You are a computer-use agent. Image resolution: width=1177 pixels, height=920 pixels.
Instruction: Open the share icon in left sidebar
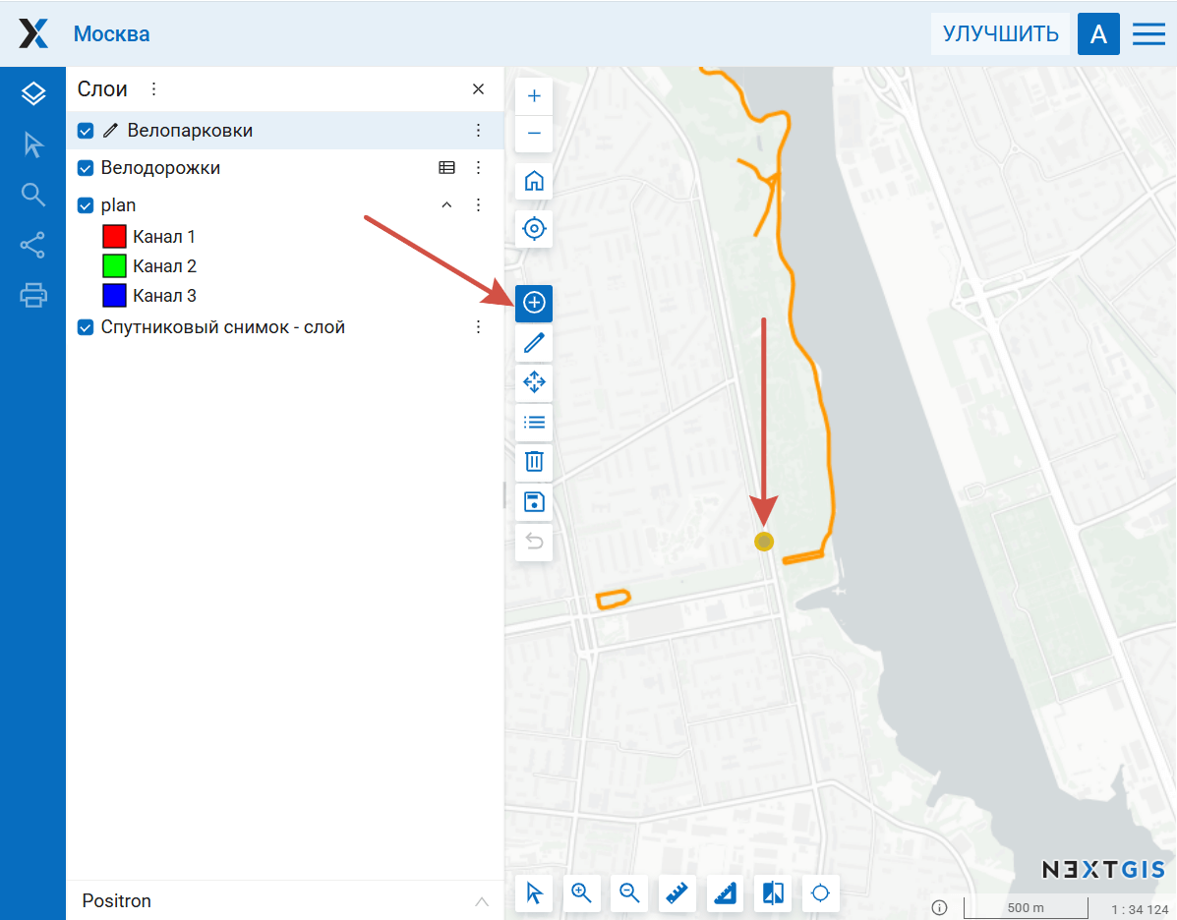(33, 245)
